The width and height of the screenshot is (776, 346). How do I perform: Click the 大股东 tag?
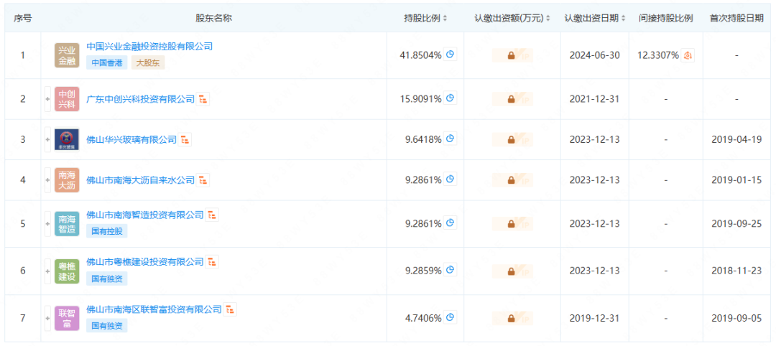(x=147, y=62)
